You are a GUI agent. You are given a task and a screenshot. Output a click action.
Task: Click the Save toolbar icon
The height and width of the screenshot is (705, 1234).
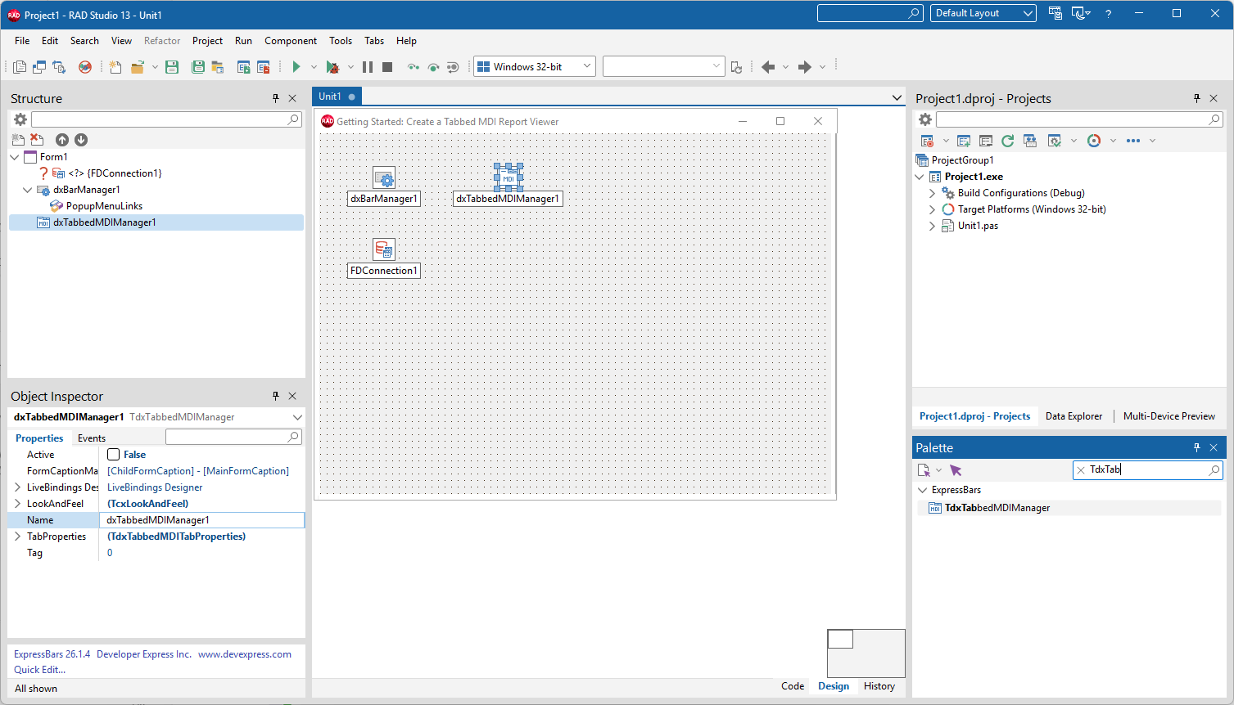(172, 67)
